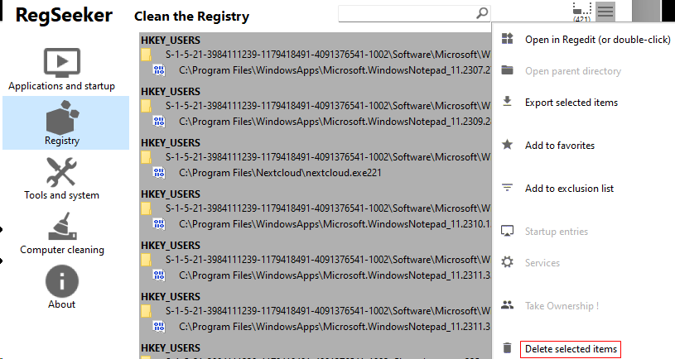Viewport: 675px width, 359px height.
Task: Select Export selected items from menu
Action: pos(571,103)
